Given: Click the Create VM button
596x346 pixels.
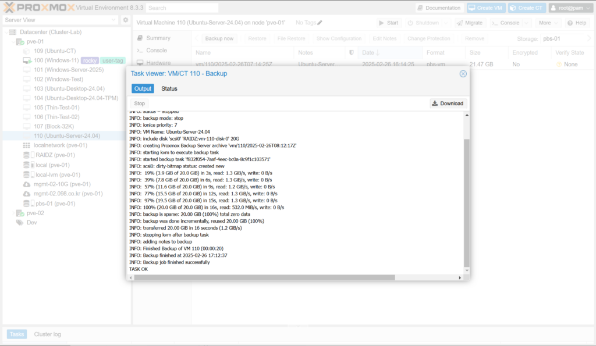Looking at the screenshot, I should [x=485, y=8].
